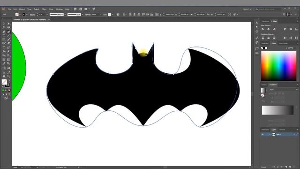Select the Type tool
300x169 pixels.
4,36
